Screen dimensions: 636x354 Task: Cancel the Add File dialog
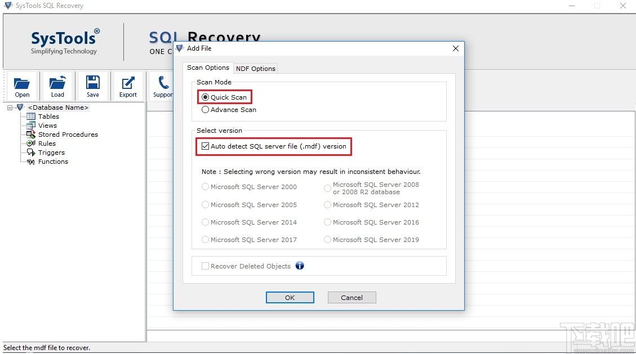pyautogui.click(x=352, y=297)
